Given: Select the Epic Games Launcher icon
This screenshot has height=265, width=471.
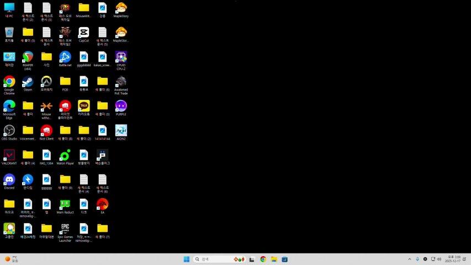Looking at the screenshot, I should pyautogui.click(x=65, y=228).
